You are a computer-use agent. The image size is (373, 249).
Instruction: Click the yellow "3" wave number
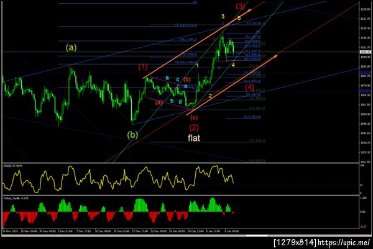coord(223,16)
